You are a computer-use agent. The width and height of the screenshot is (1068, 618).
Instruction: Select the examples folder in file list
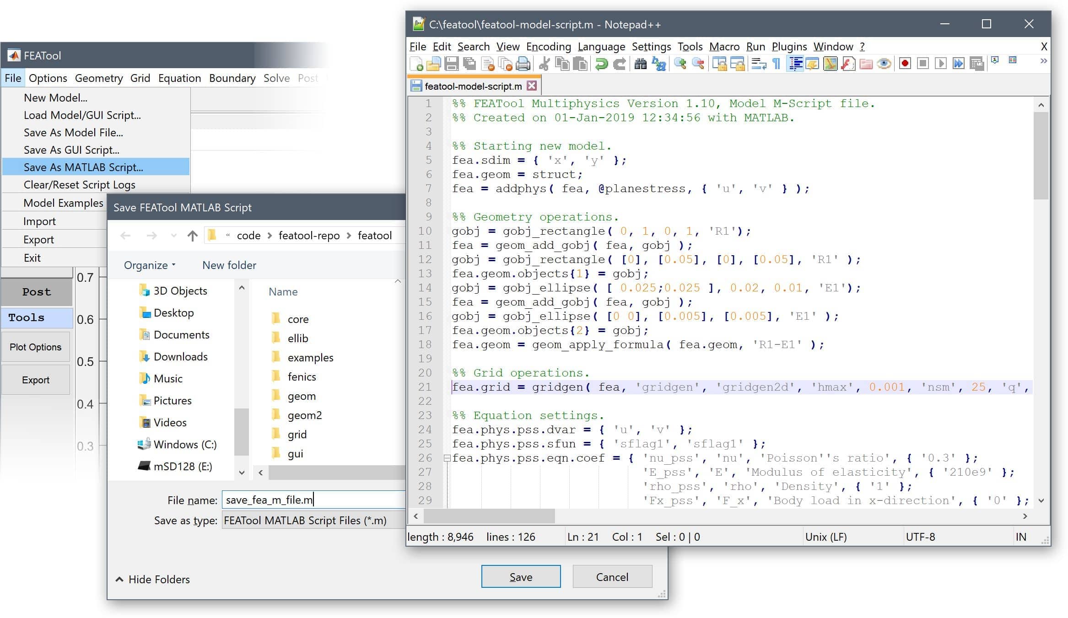click(x=310, y=357)
